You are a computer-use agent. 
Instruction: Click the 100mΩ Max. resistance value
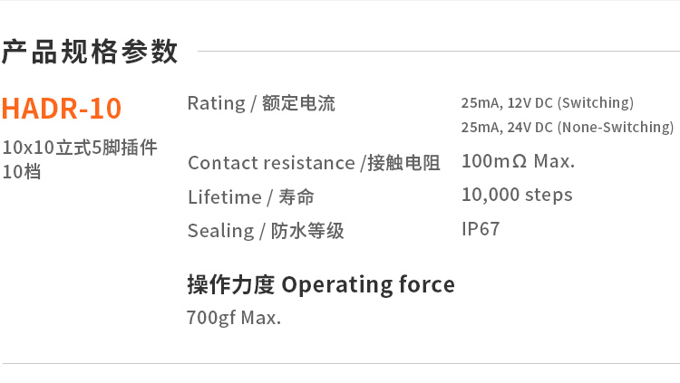coord(518,162)
